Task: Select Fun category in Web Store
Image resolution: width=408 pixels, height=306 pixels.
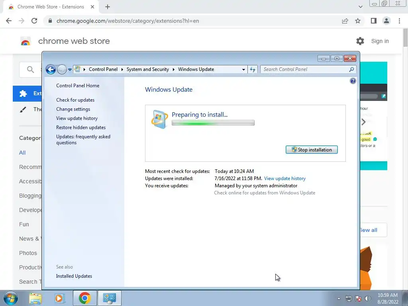Action: (24, 224)
